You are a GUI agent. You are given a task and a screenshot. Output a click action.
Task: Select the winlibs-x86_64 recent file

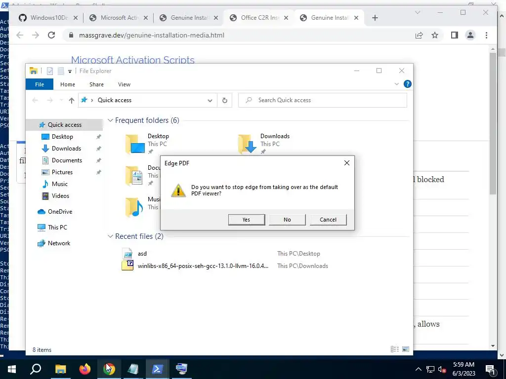point(203,266)
